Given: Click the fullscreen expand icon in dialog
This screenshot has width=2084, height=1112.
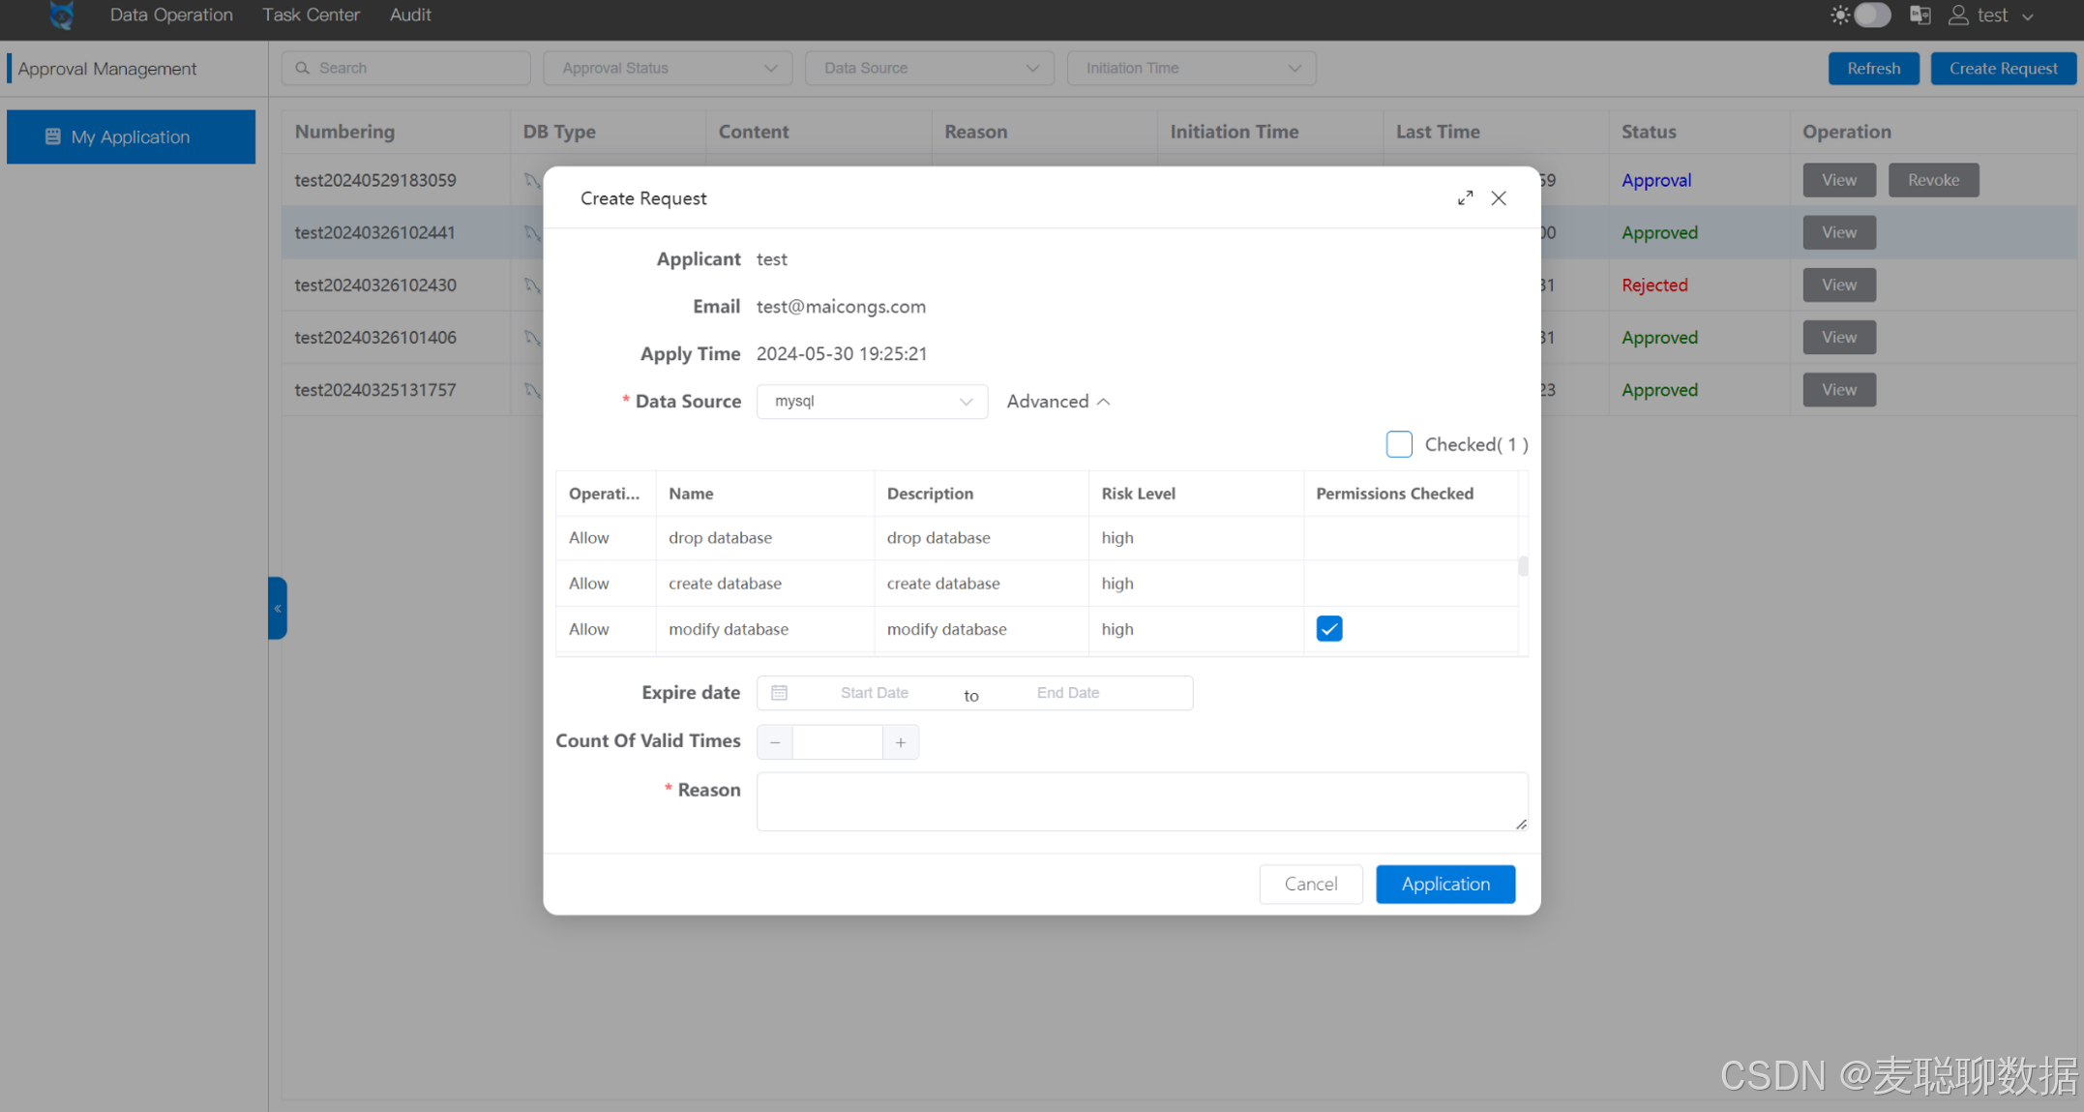Looking at the screenshot, I should [x=1465, y=197].
